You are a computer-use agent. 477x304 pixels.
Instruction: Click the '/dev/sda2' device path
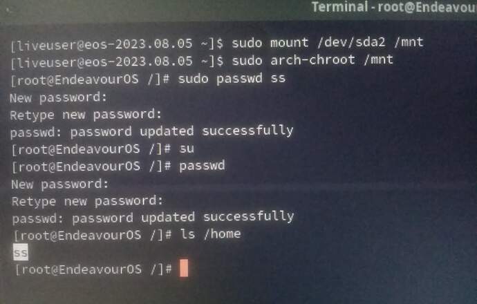tap(351, 42)
